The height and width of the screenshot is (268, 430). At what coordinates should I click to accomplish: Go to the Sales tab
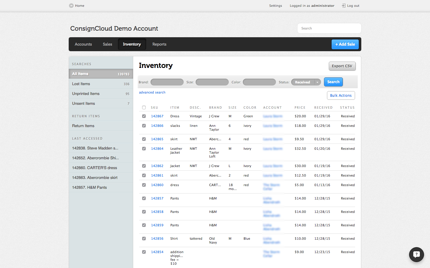coord(107,44)
